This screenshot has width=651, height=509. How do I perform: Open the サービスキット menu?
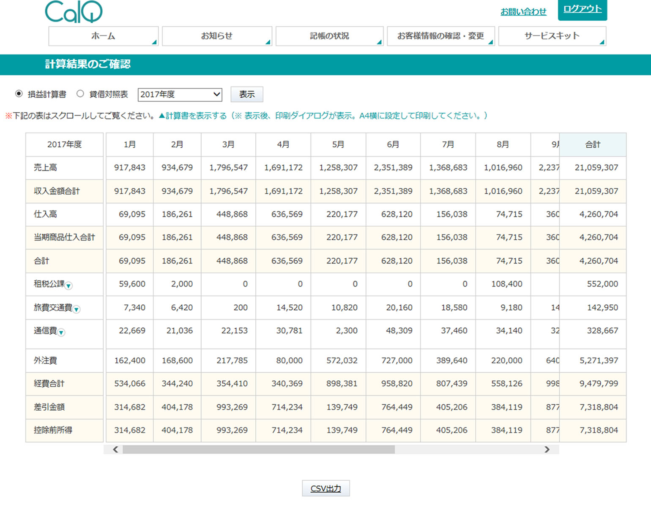tap(552, 36)
